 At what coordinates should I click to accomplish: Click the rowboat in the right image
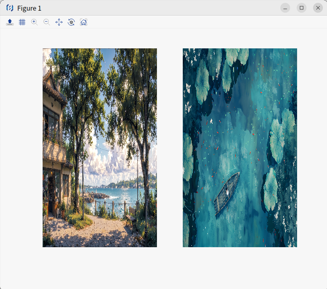tap(227, 193)
